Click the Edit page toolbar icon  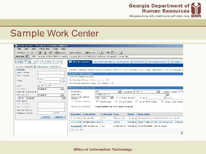pos(113,53)
